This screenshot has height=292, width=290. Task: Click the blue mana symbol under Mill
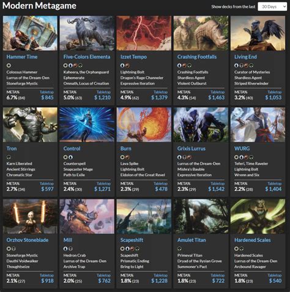point(65,249)
